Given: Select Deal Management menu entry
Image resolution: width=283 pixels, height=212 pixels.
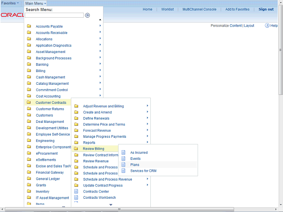Looking at the screenshot, I should click(50, 122).
